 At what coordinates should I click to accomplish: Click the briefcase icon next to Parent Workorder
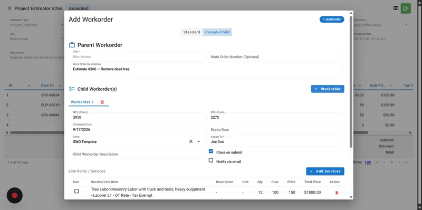pos(72,45)
